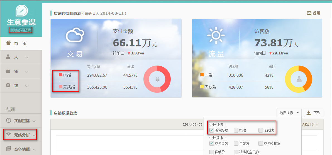Expand the 人 sidebar chevron
Screen dimensions: 332x155
click(x=27, y=57)
